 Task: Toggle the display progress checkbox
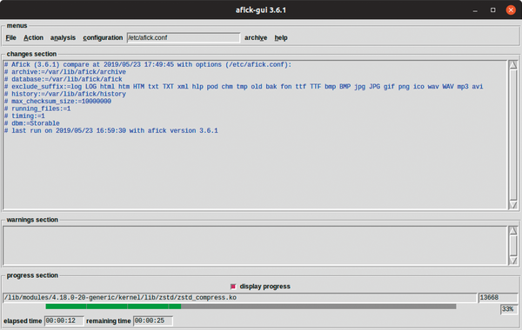(233, 287)
